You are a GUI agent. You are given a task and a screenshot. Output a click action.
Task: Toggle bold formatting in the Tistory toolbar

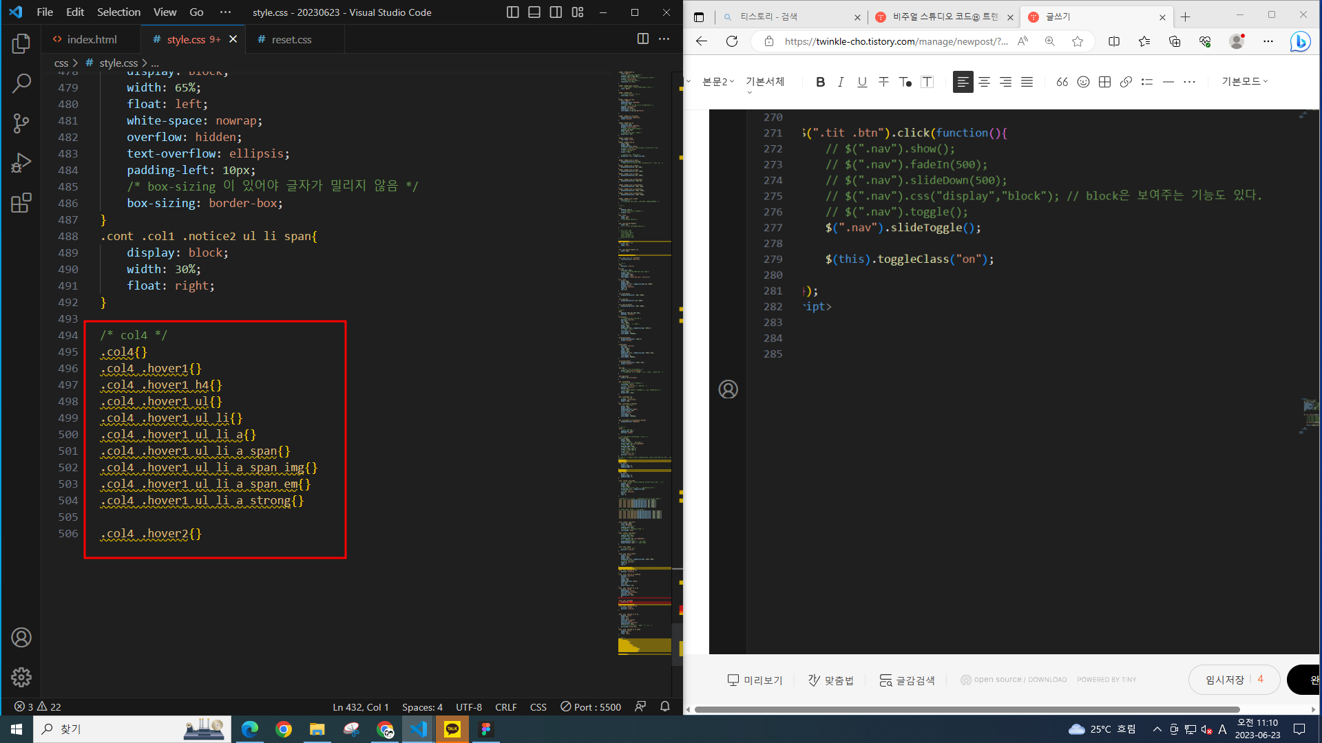tap(820, 82)
